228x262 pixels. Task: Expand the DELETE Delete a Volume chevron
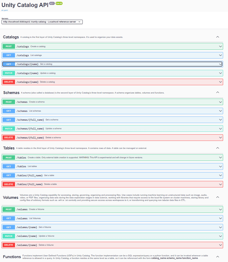(x=220, y=245)
